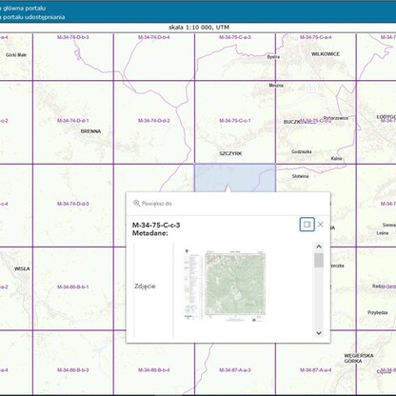Click the Powiększ do zoom action
Screen dimensions: 396x396
click(x=152, y=204)
